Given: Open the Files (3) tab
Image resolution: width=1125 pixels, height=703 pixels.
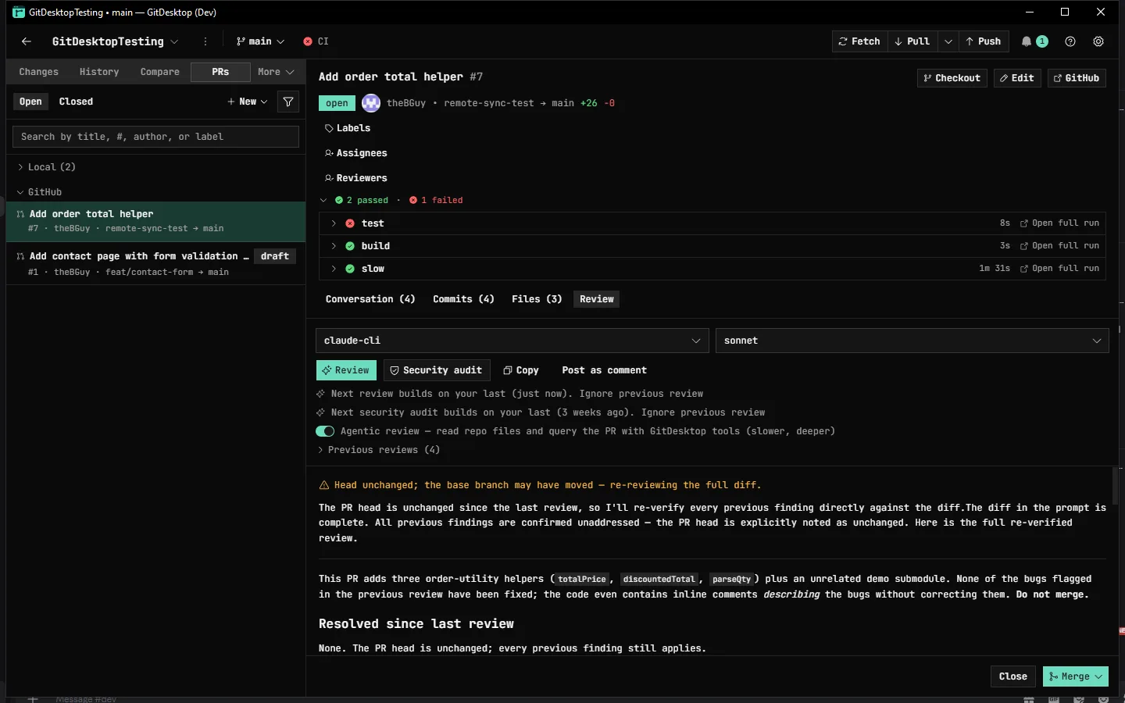Looking at the screenshot, I should pyautogui.click(x=537, y=299).
